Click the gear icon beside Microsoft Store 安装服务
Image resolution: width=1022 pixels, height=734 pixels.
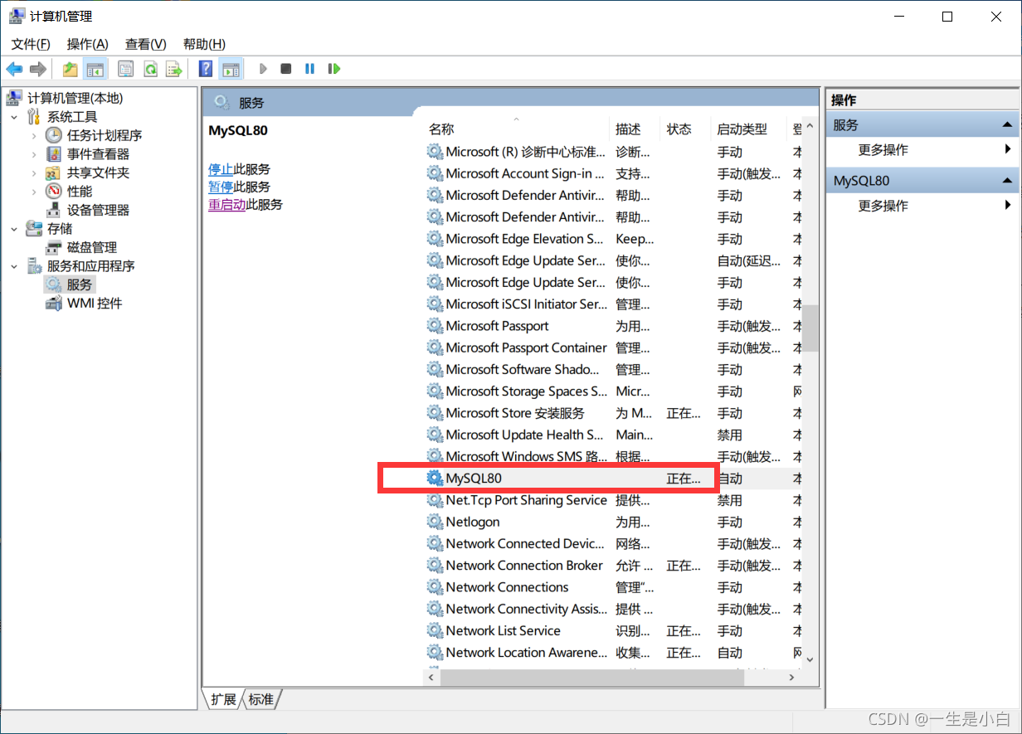pos(435,413)
